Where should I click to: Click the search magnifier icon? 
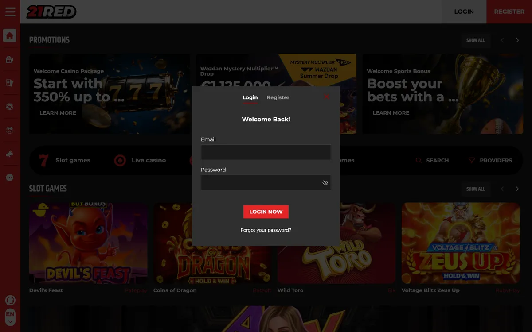tap(419, 160)
